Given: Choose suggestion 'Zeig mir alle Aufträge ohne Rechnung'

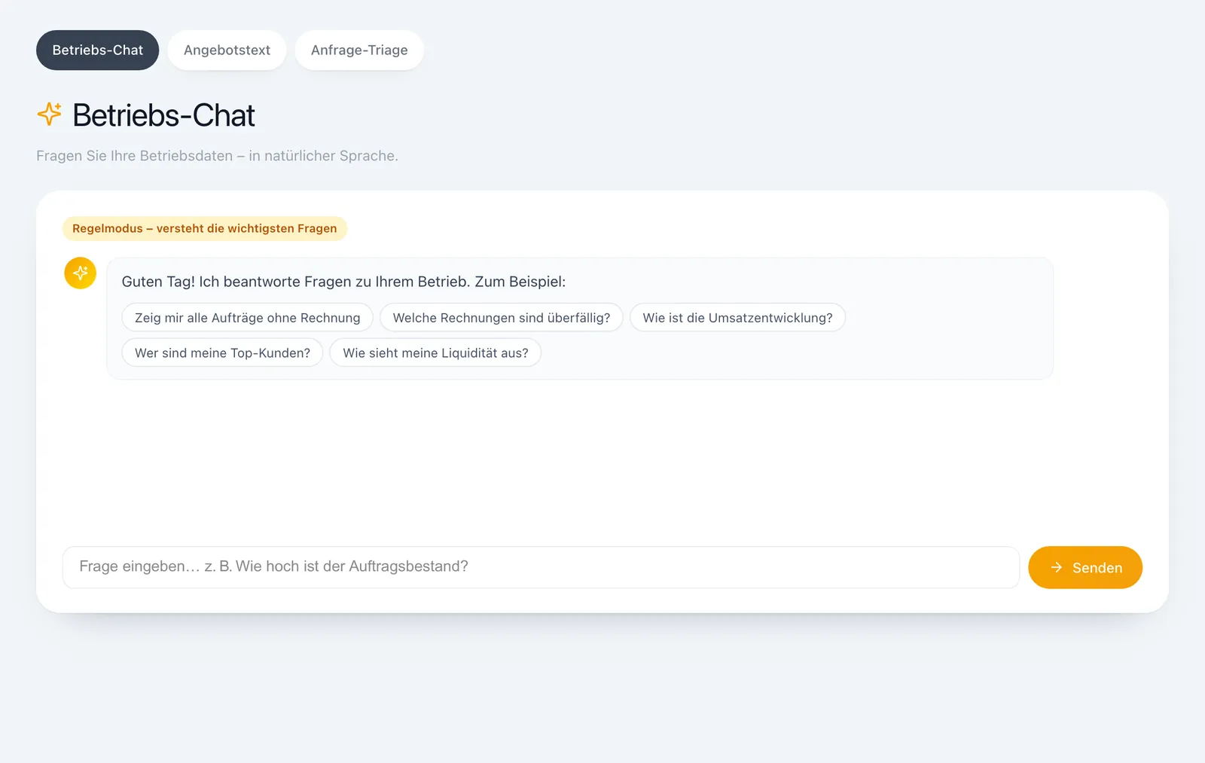Looking at the screenshot, I should [x=248, y=318].
